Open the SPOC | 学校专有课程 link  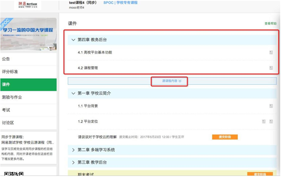[120, 2]
